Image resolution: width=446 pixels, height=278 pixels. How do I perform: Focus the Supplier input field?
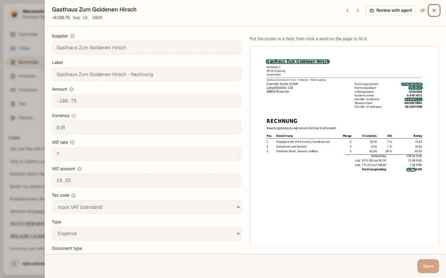click(x=146, y=48)
